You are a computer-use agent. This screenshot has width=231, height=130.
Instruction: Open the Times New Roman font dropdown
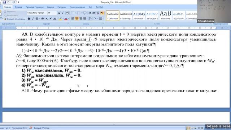[x=46, y=13]
